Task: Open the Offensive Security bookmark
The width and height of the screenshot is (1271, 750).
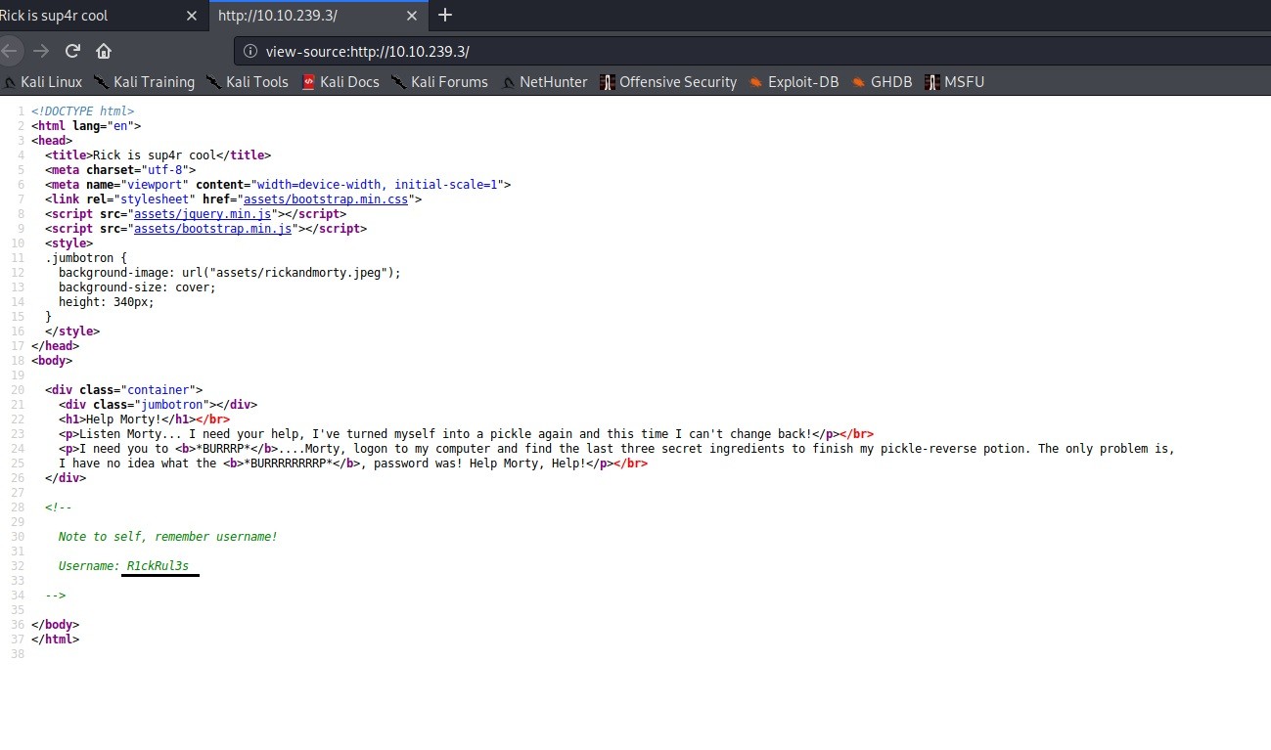Action: point(668,82)
